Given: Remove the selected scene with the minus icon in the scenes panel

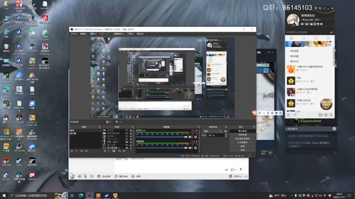Looking at the screenshot, I should tap(76, 151).
